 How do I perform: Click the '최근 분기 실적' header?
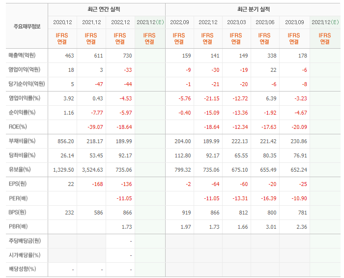coord(254,9)
